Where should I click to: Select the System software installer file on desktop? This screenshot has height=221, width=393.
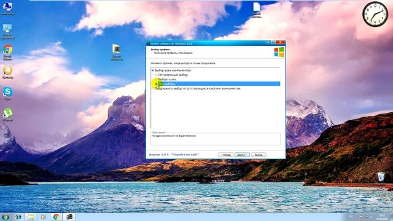pos(116,52)
